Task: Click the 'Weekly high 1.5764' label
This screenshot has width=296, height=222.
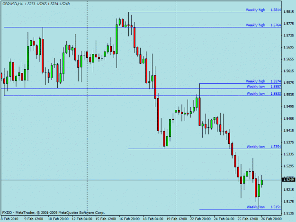Action: click(263, 25)
